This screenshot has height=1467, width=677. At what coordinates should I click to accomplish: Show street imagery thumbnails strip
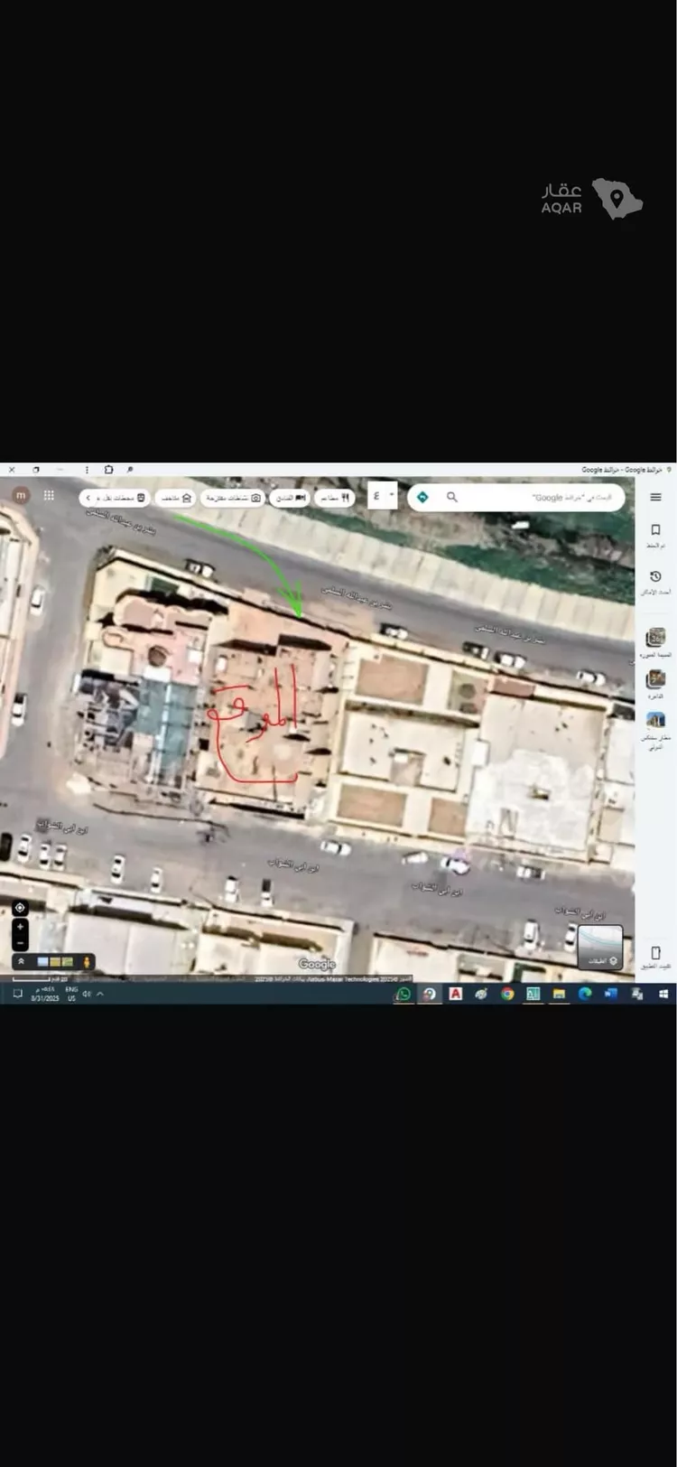(x=55, y=962)
